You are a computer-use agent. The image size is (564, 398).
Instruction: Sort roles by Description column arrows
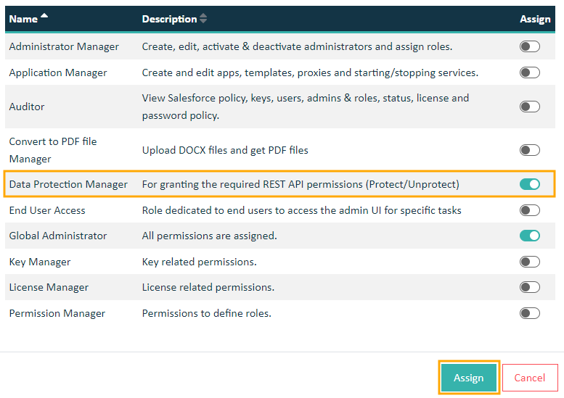[x=203, y=18]
